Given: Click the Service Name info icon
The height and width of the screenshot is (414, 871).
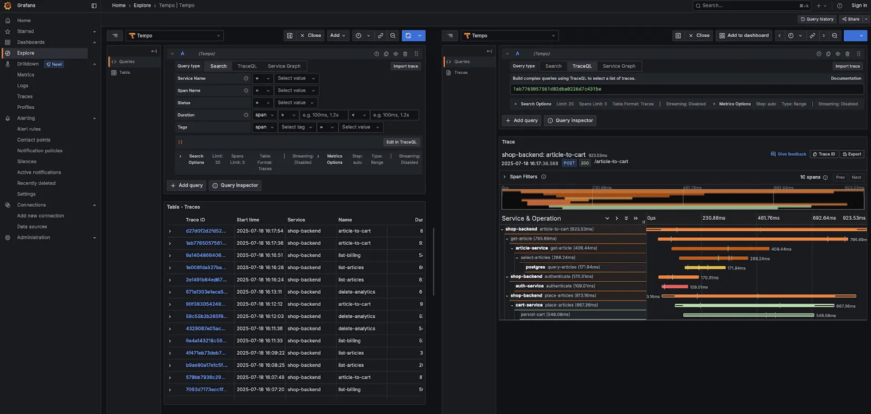Looking at the screenshot, I should pos(246,78).
